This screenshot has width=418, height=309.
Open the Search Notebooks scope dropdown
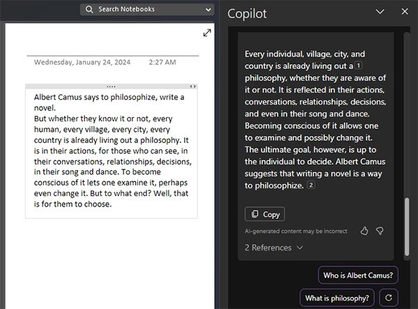tap(208, 10)
